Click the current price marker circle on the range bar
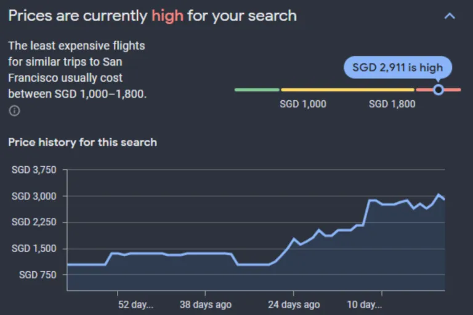Viewport: 473px width, 315px height. pos(438,90)
